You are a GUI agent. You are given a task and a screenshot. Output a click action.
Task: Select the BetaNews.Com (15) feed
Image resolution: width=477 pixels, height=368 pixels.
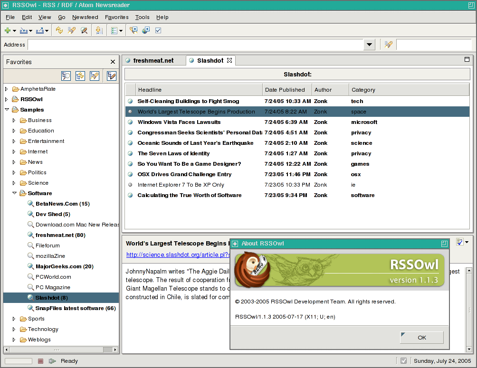coord(63,204)
